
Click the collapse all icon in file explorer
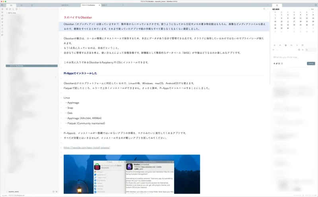tap(16, 9)
